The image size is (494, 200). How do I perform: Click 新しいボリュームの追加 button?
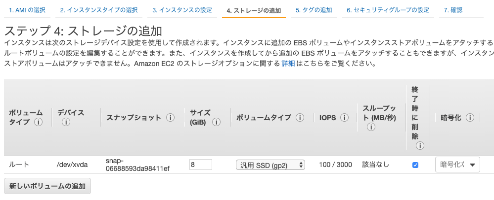pos(47,186)
